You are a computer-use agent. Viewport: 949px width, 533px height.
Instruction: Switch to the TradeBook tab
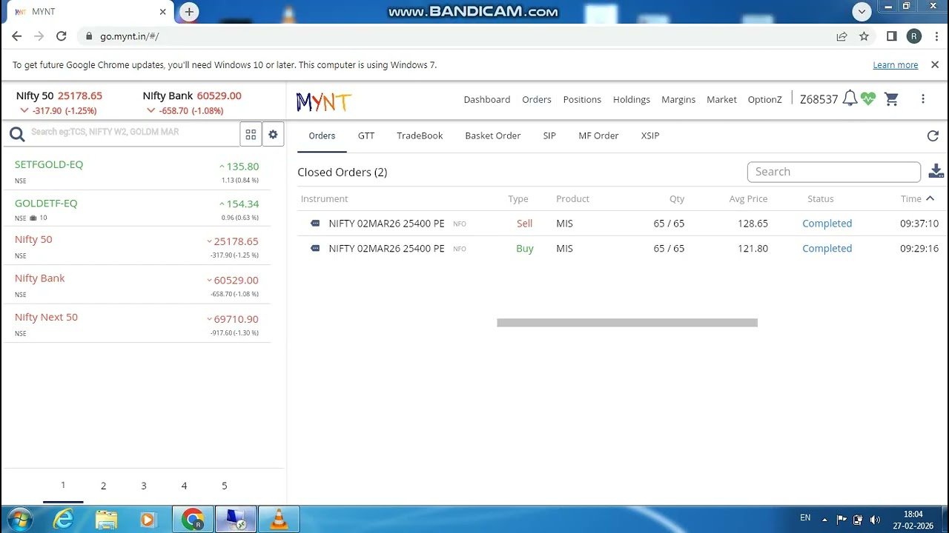pos(420,135)
